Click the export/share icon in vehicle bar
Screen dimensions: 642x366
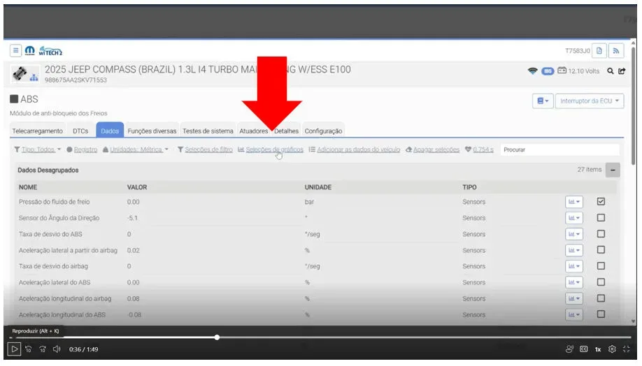click(622, 71)
